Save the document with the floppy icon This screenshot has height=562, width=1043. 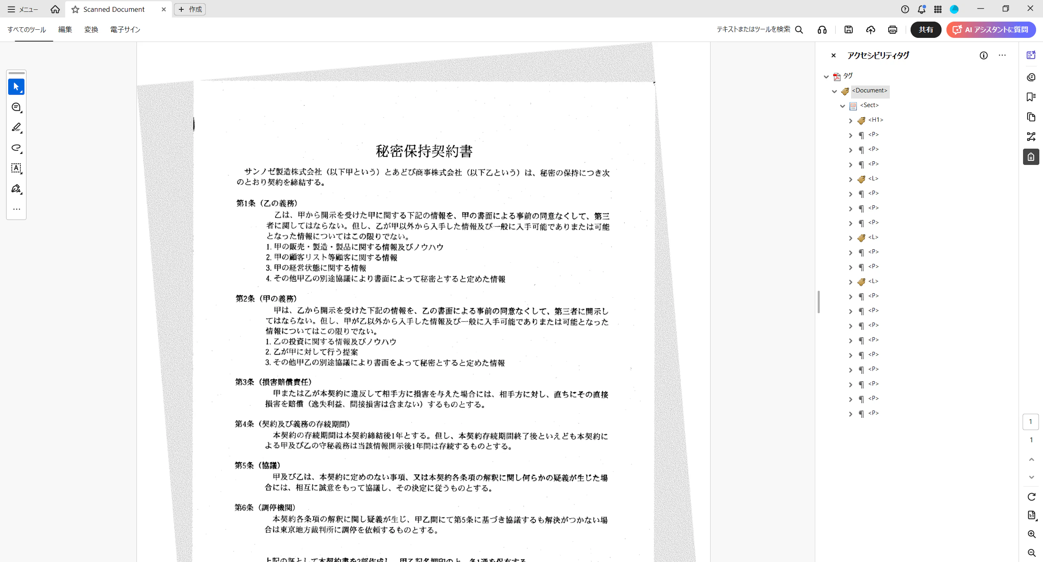click(849, 30)
